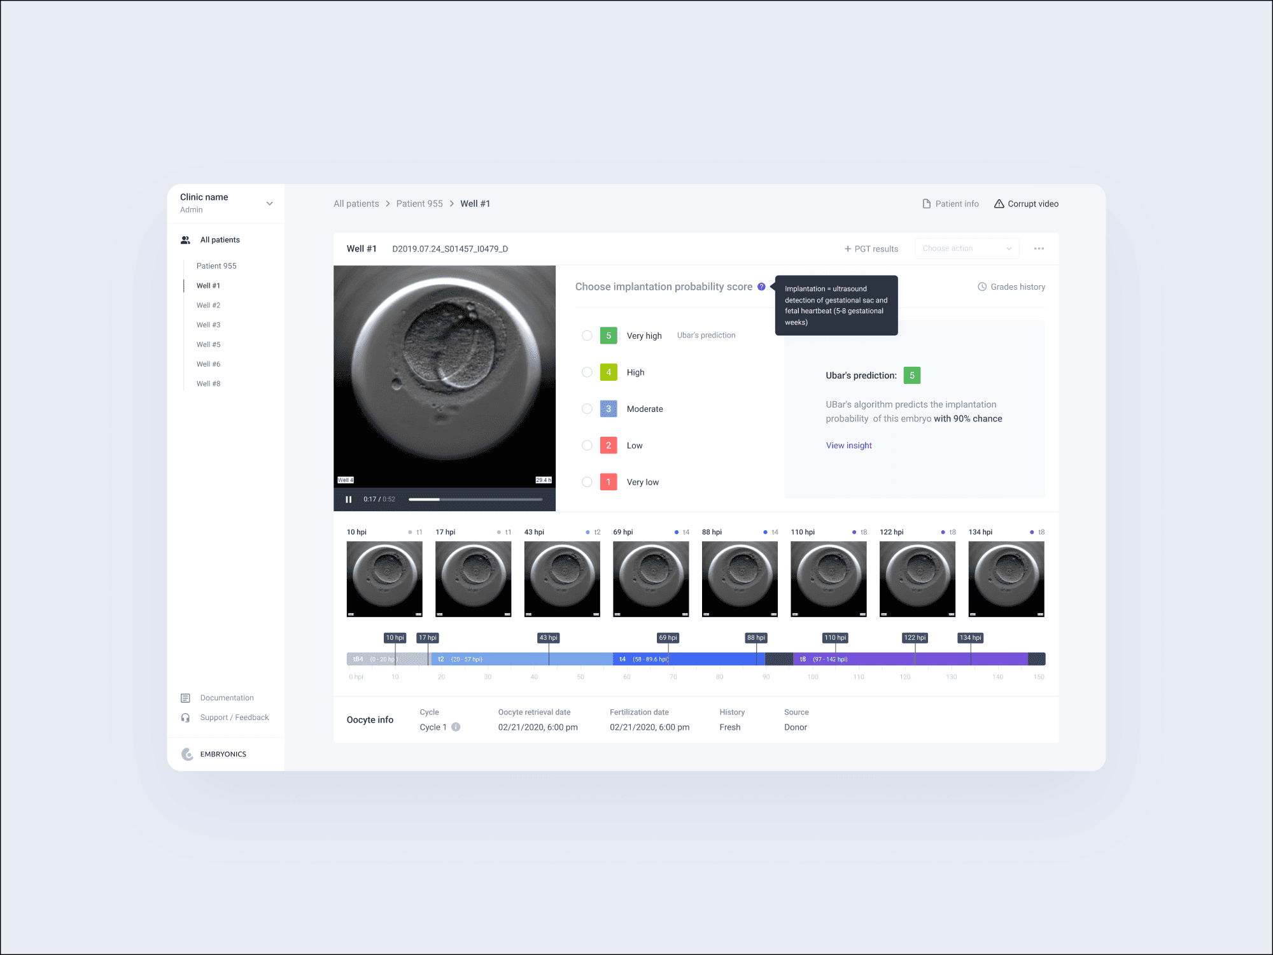This screenshot has height=955, width=1273.
Task: Open Support / Feedback
Action: [x=234, y=718]
